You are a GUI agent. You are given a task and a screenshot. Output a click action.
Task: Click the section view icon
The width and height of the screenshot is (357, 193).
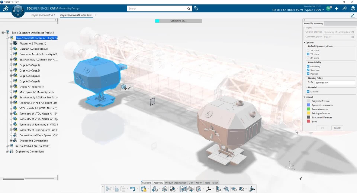[199, 189]
